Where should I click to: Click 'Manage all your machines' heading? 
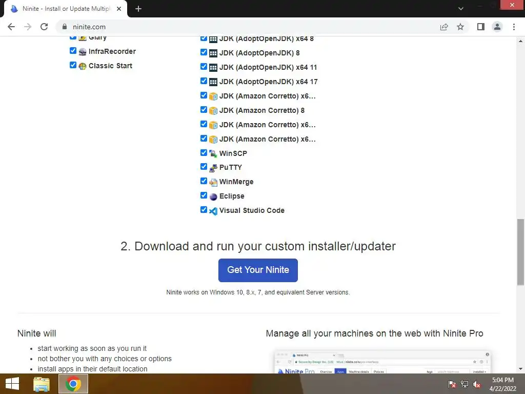coord(374,333)
